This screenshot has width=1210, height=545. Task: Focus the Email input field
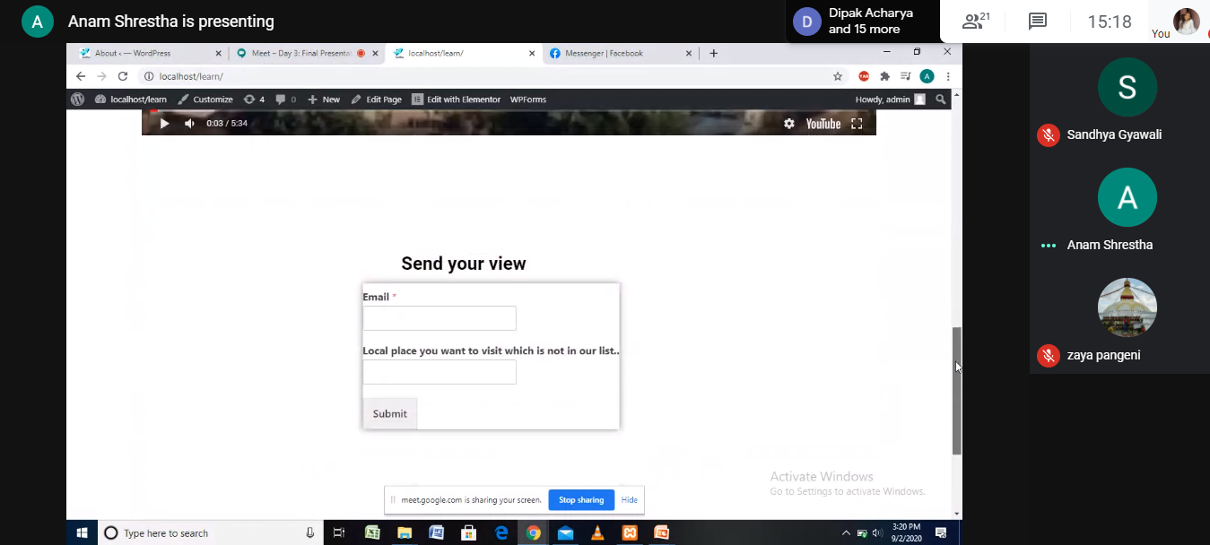(440, 318)
